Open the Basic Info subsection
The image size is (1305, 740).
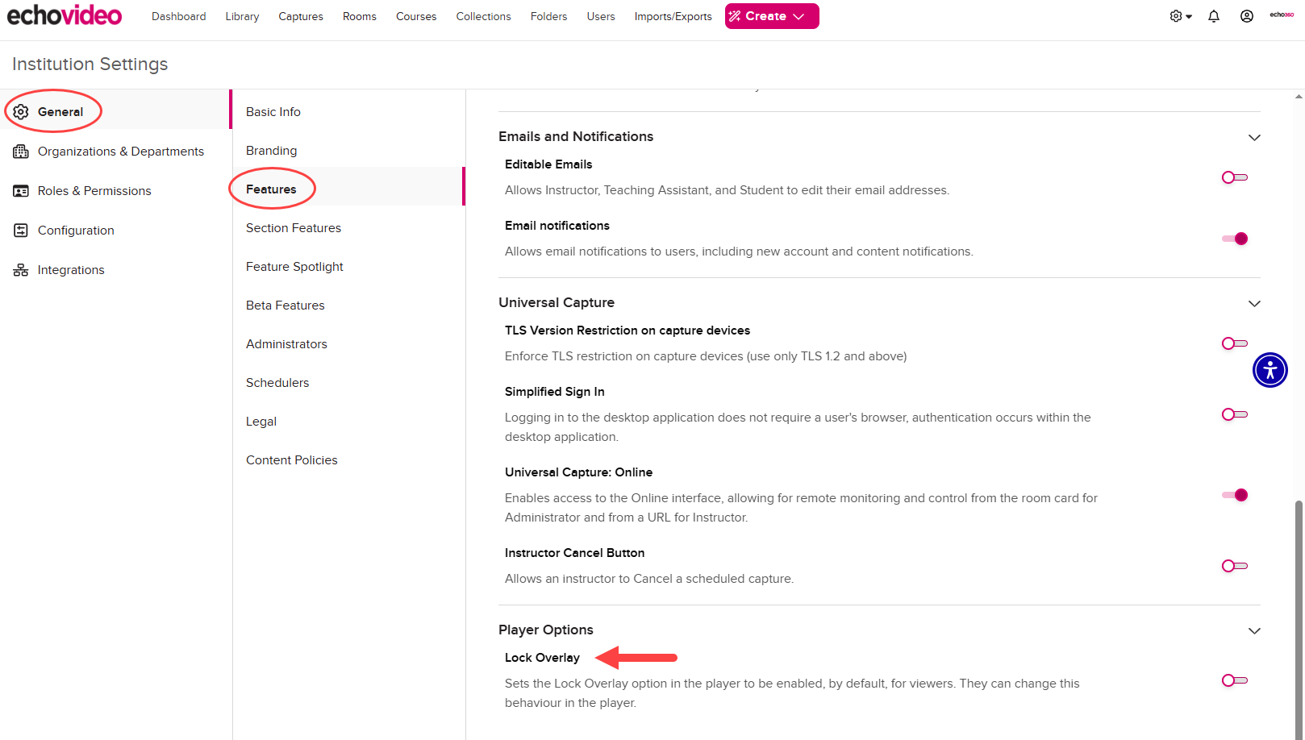pos(349,112)
